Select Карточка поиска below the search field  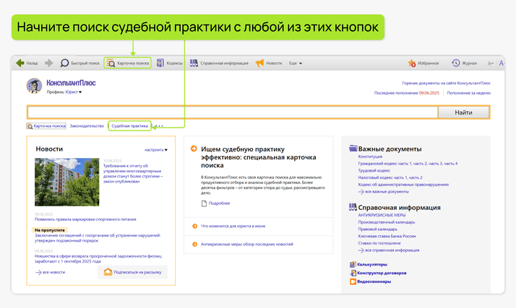click(x=46, y=126)
